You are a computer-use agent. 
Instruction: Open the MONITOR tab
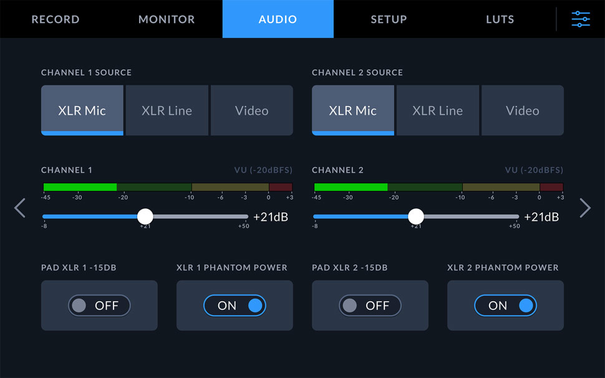click(166, 19)
